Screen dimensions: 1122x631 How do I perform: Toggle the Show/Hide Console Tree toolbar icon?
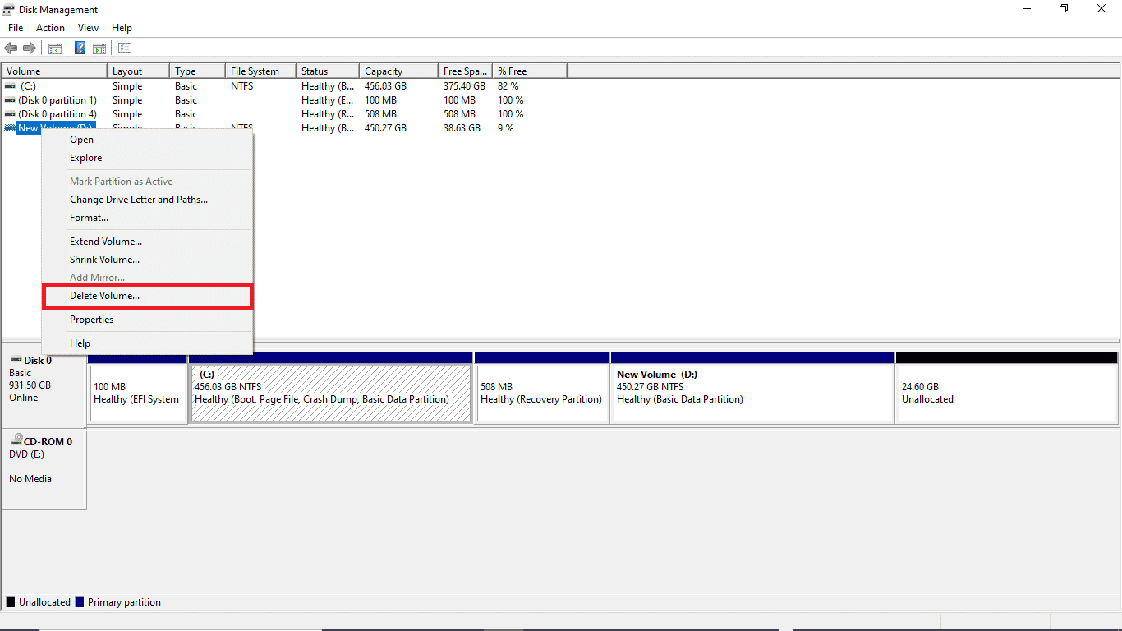[x=55, y=48]
